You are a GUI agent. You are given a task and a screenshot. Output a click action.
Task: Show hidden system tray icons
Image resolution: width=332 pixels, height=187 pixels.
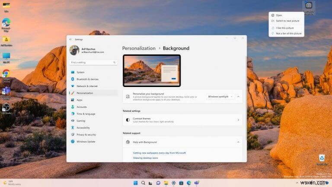click(x=297, y=183)
